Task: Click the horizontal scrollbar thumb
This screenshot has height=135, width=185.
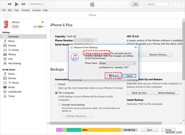Action: tap(106, 123)
